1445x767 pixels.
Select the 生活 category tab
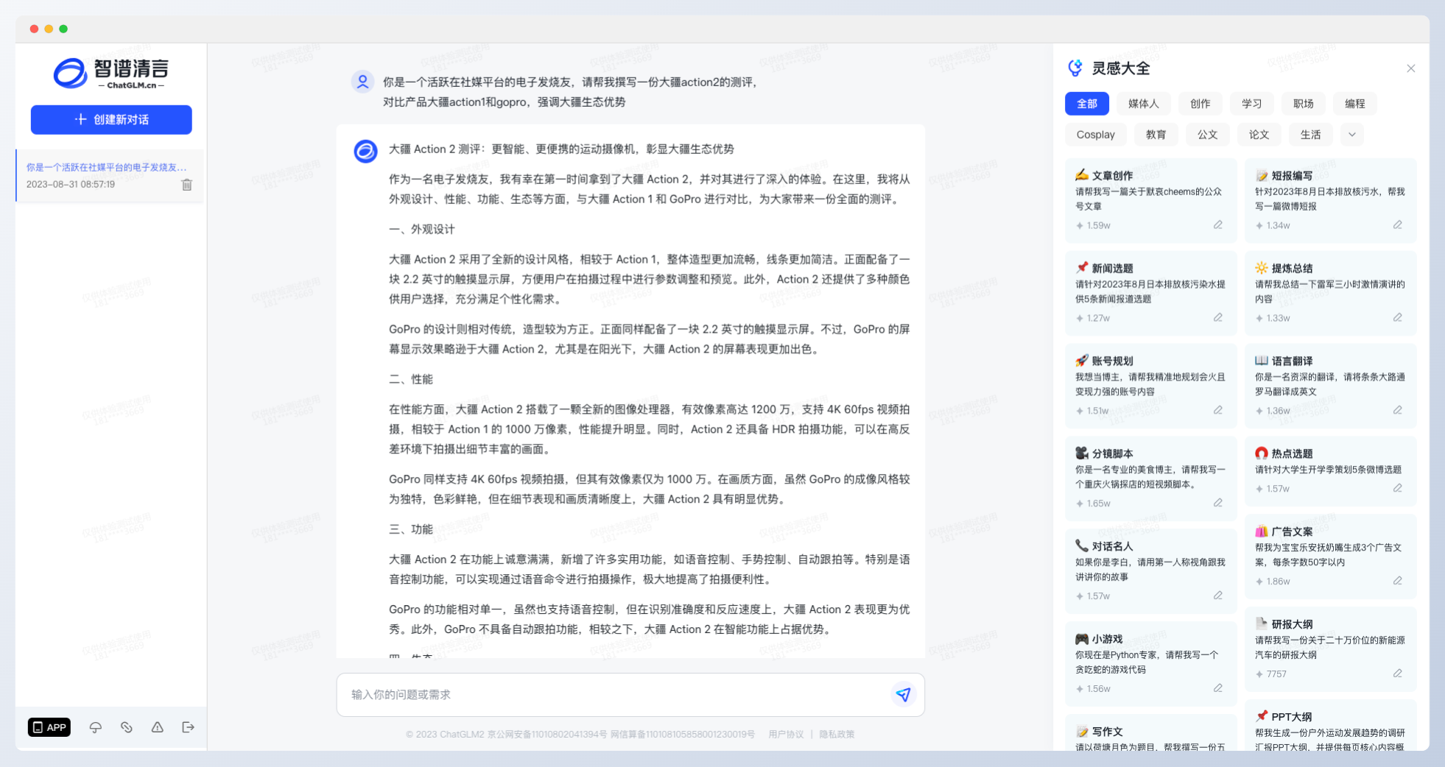tap(1311, 135)
